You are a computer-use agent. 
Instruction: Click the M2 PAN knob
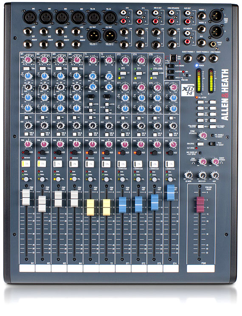[44, 144]
